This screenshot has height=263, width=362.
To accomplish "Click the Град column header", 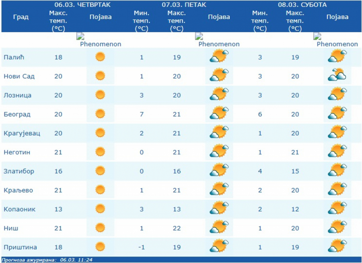I will [21, 17].
